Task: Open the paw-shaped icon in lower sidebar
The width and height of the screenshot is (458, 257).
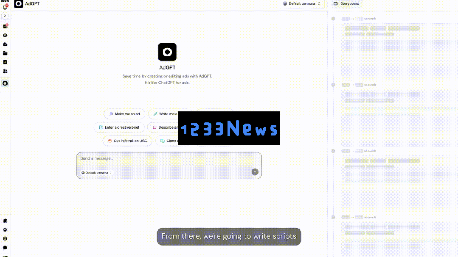Action: (5, 229)
